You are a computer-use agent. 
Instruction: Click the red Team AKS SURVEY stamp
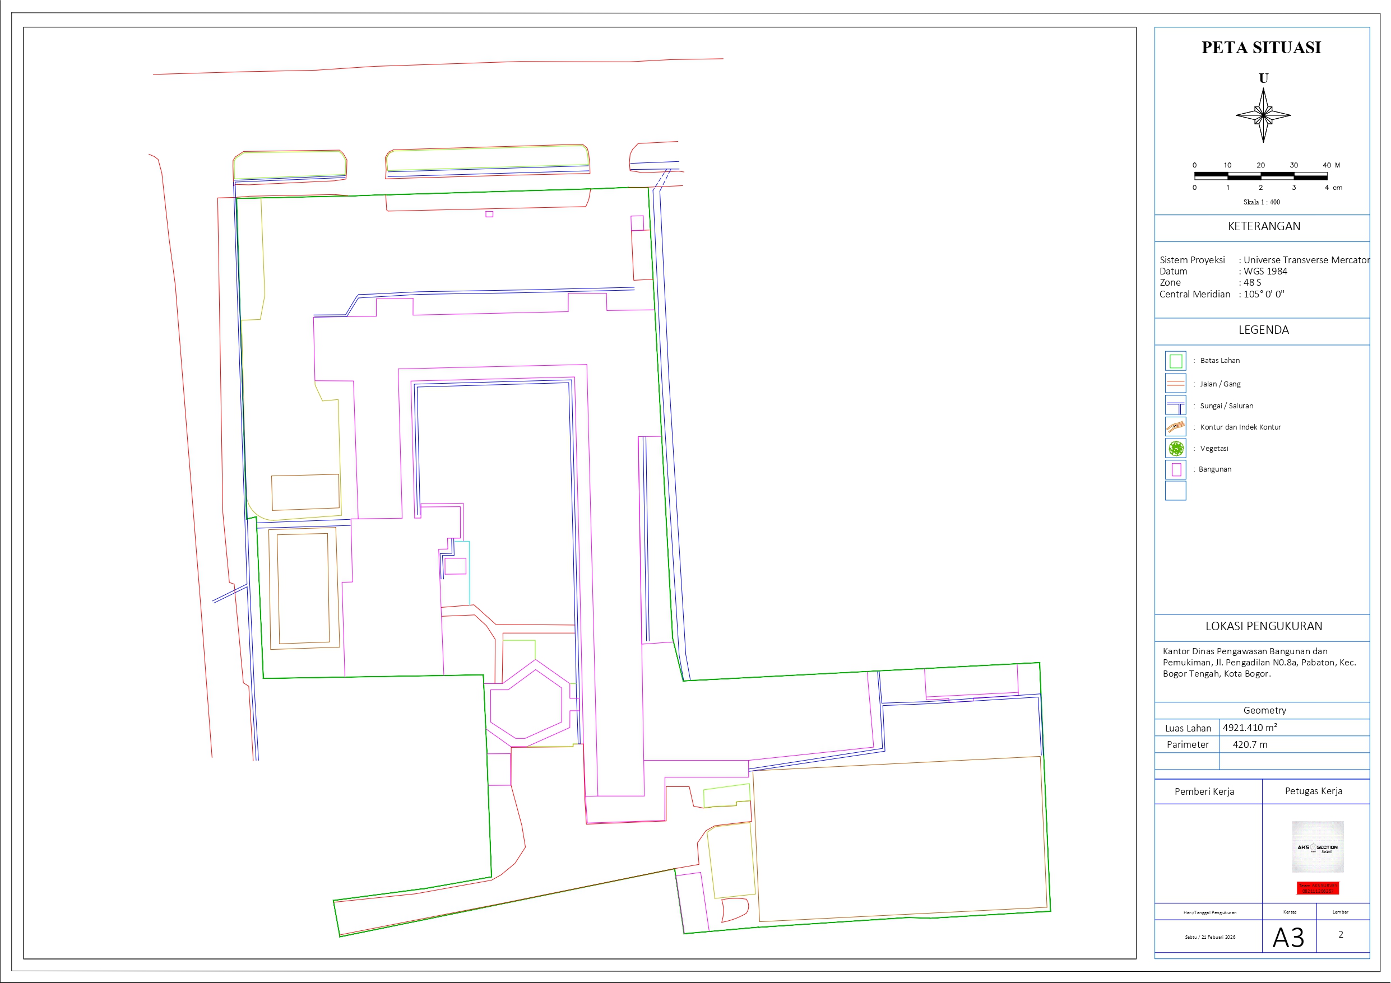pos(1318,888)
